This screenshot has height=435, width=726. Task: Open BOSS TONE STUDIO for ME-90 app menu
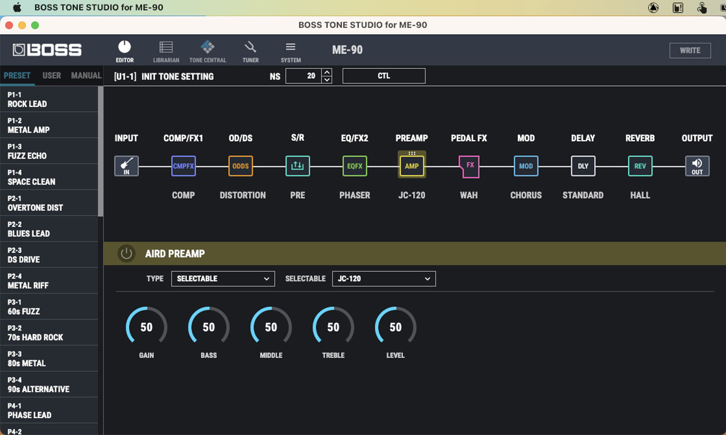click(99, 7)
